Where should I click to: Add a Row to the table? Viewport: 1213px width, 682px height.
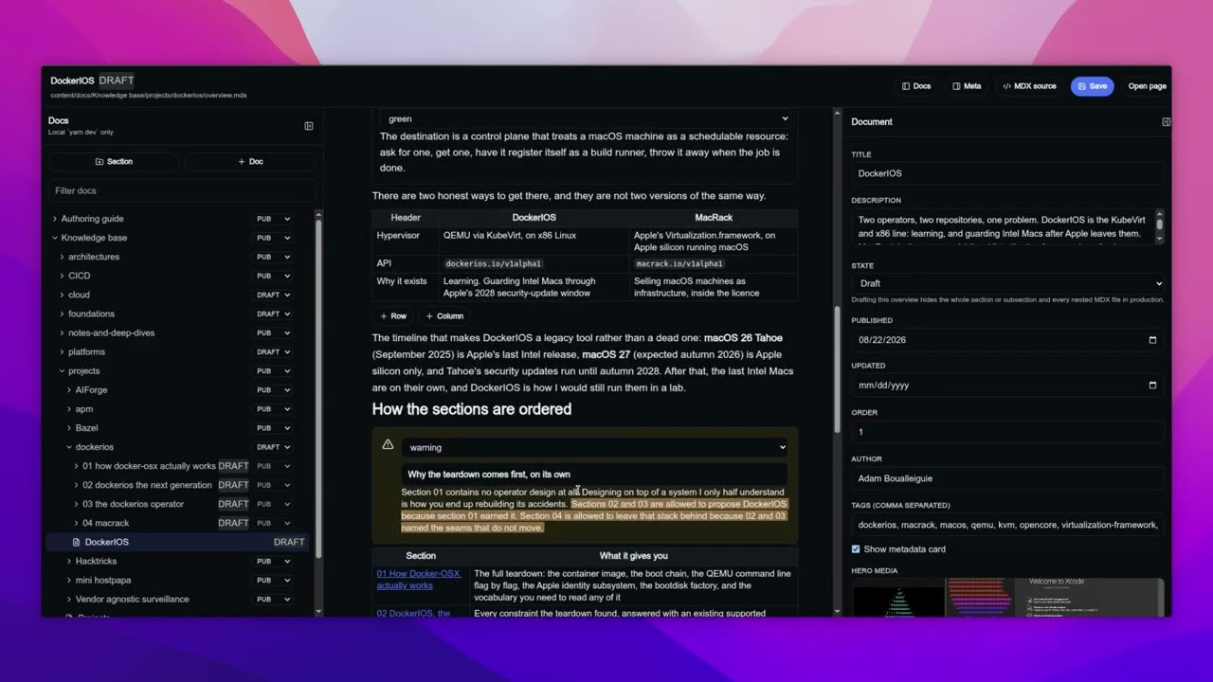coord(393,316)
